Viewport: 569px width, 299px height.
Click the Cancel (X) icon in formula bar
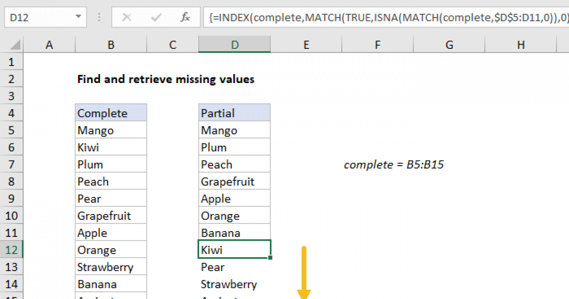click(126, 17)
